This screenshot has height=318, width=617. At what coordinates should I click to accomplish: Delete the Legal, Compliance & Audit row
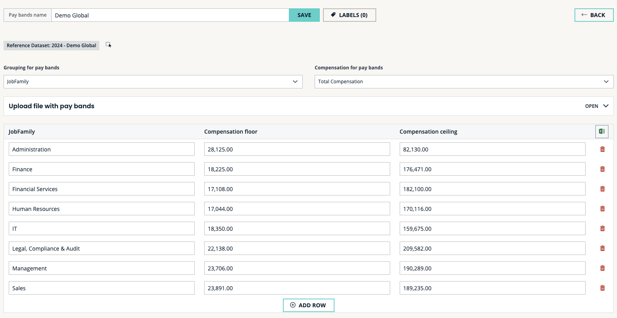(602, 248)
